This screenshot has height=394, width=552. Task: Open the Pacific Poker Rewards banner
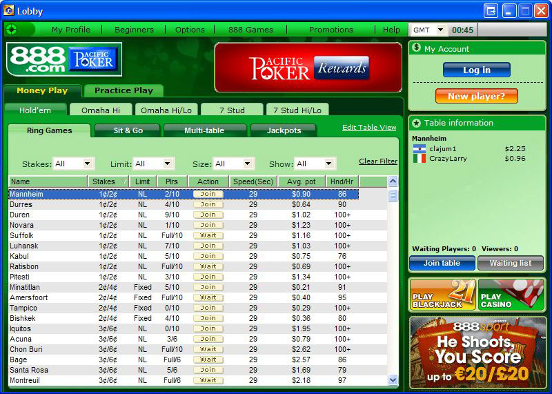point(308,67)
